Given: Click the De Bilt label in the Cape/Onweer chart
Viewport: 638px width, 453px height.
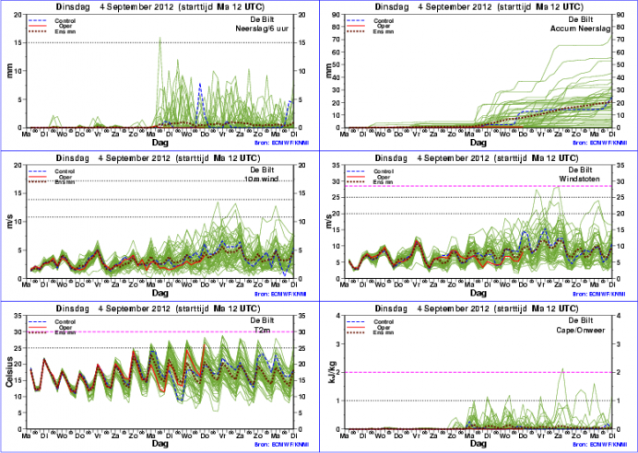Looking at the screenshot, I should tap(581, 319).
